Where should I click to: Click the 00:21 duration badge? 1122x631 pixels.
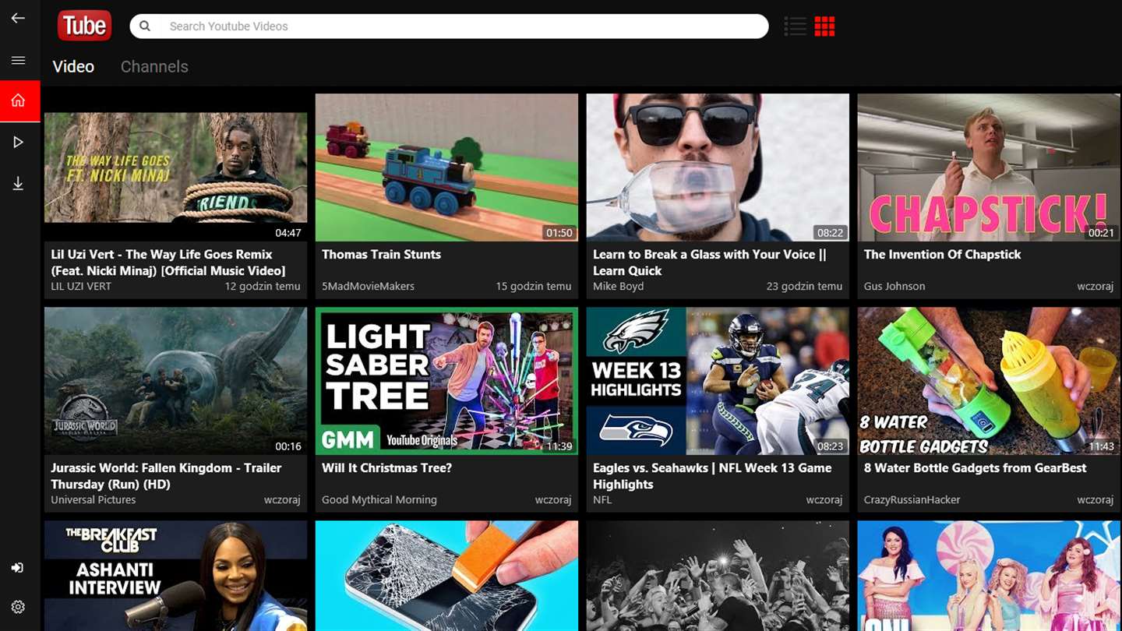click(x=1102, y=232)
